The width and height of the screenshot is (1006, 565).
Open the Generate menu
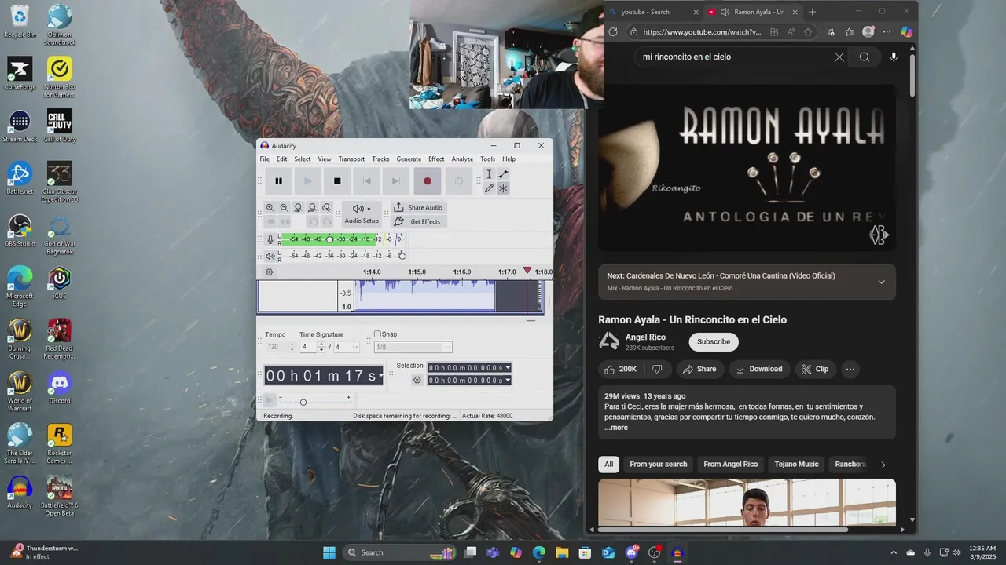pyautogui.click(x=409, y=159)
